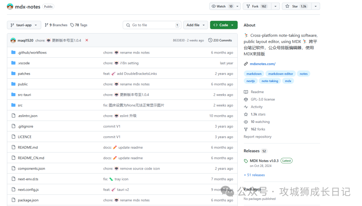Expand the Star lists dropdown arrow
The image size is (362, 206).
tap(316, 6)
